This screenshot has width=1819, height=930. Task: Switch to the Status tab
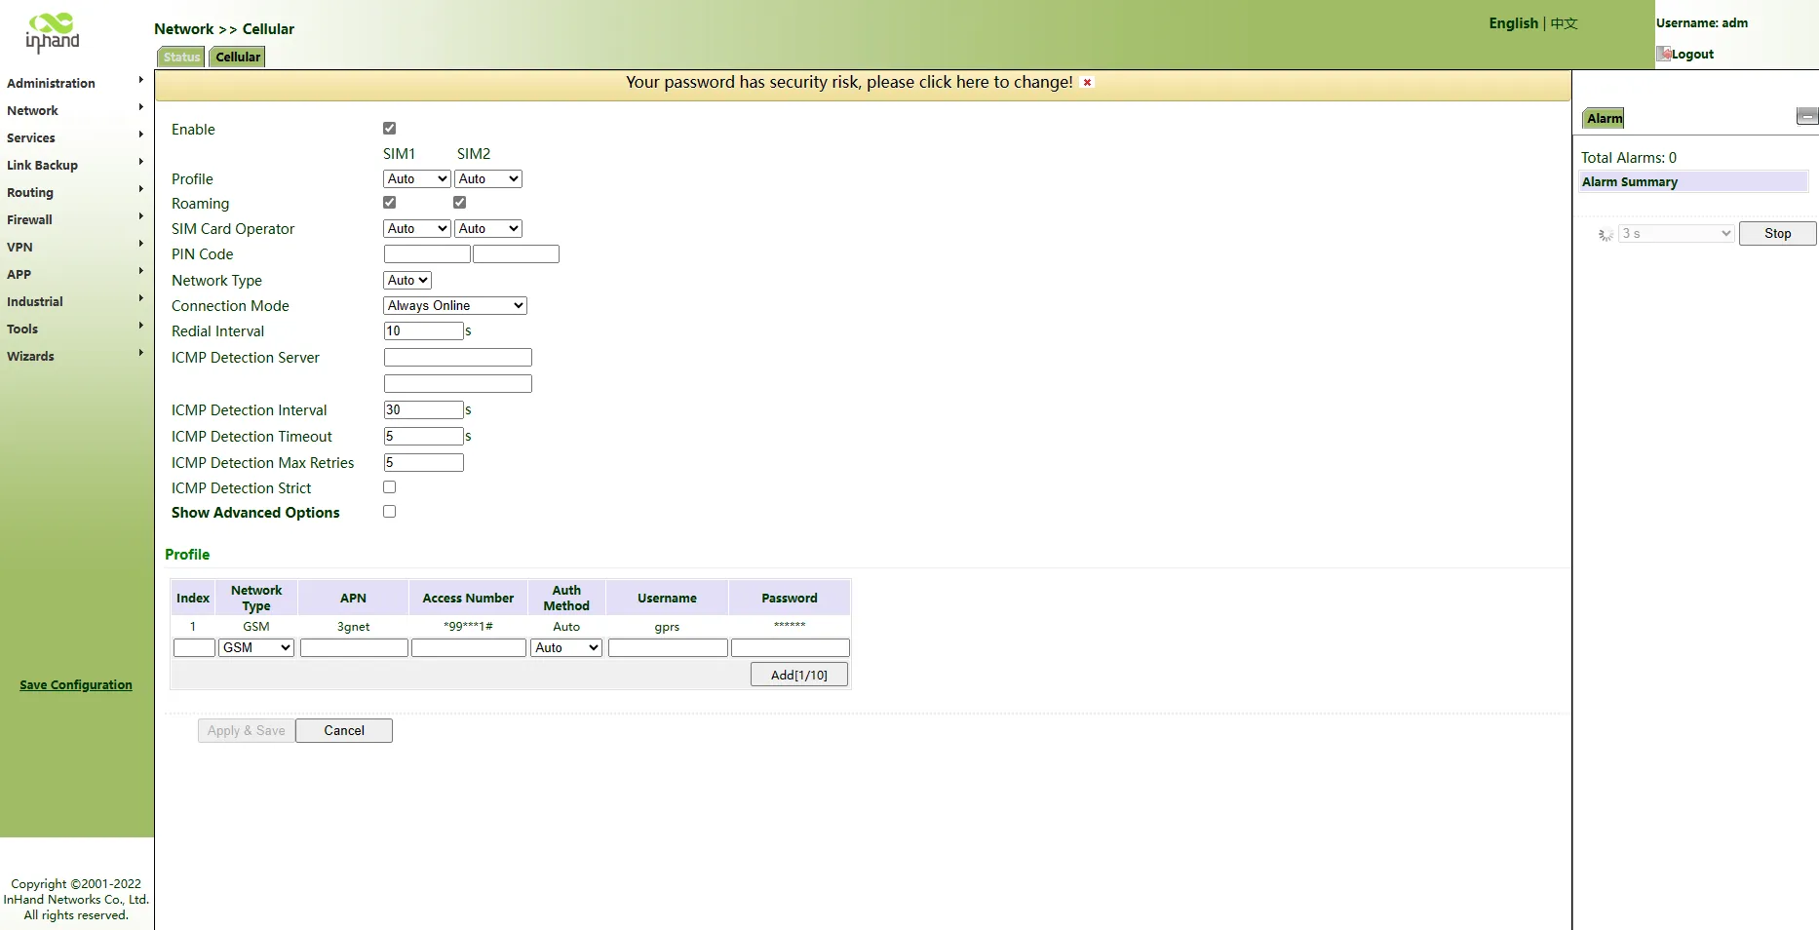click(x=181, y=57)
